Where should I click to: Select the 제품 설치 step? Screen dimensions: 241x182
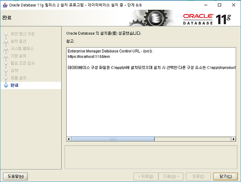(x=18, y=78)
